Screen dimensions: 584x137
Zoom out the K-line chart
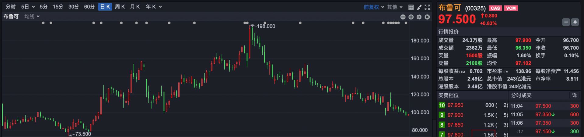[403, 17]
